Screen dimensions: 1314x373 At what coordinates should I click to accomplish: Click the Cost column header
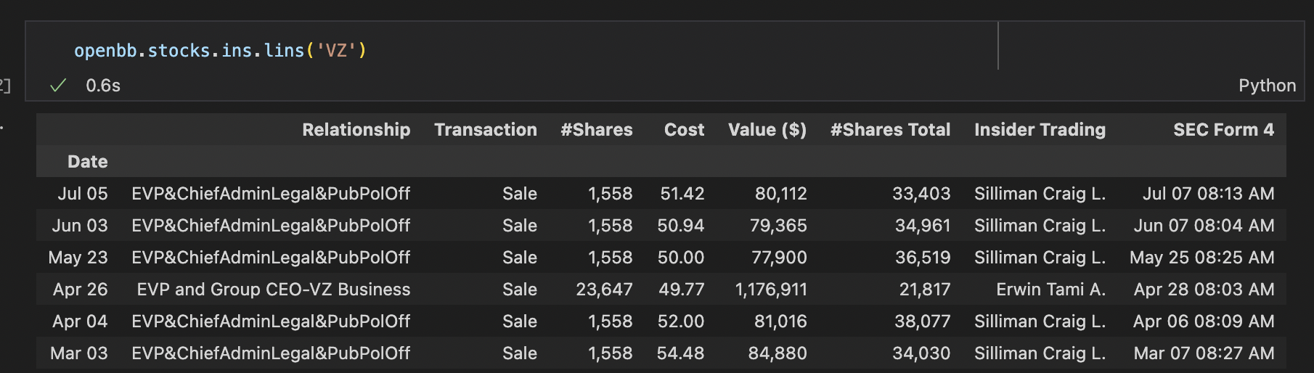click(x=684, y=130)
